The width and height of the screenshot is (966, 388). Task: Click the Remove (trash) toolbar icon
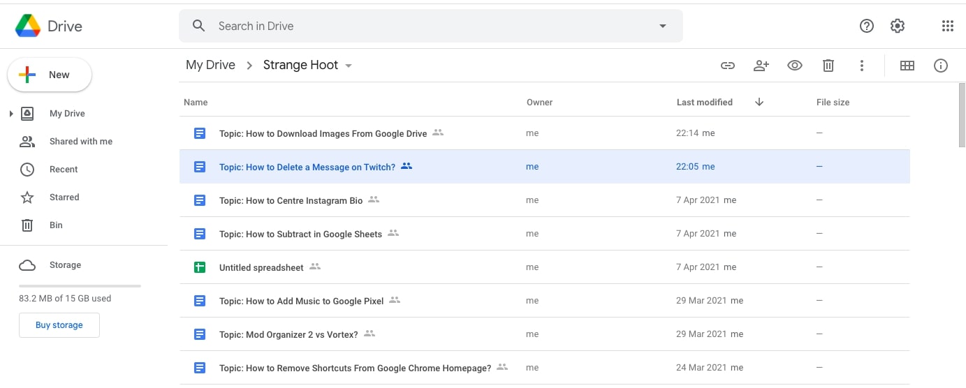(x=828, y=66)
